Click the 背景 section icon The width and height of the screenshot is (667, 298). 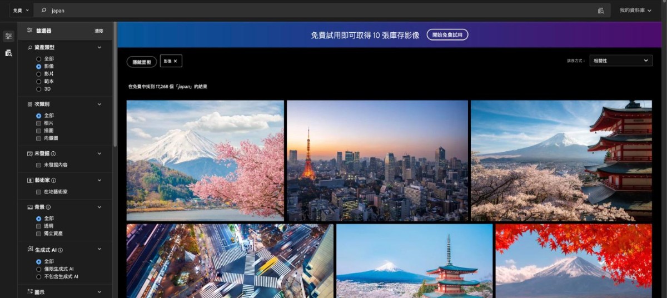(30, 207)
